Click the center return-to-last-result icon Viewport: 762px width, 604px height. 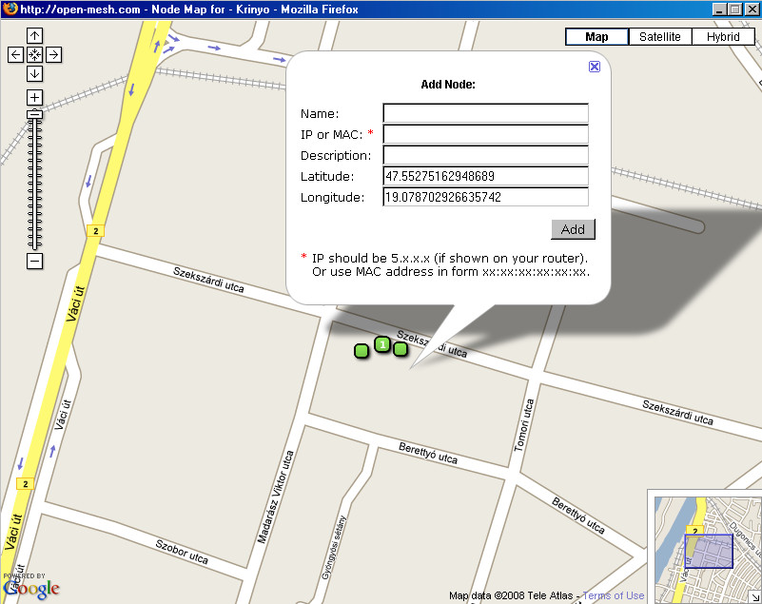[34, 54]
